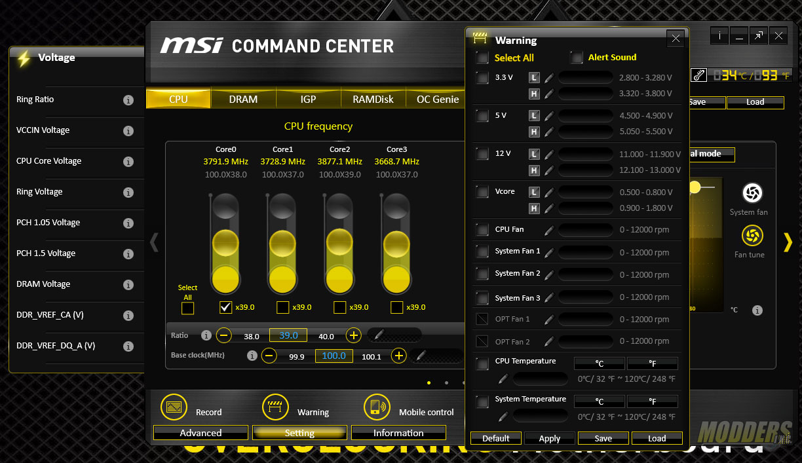The image size is (802, 463).
Task: Open info for DDR_VREF_CA (V)
Action: coord(128,316)
